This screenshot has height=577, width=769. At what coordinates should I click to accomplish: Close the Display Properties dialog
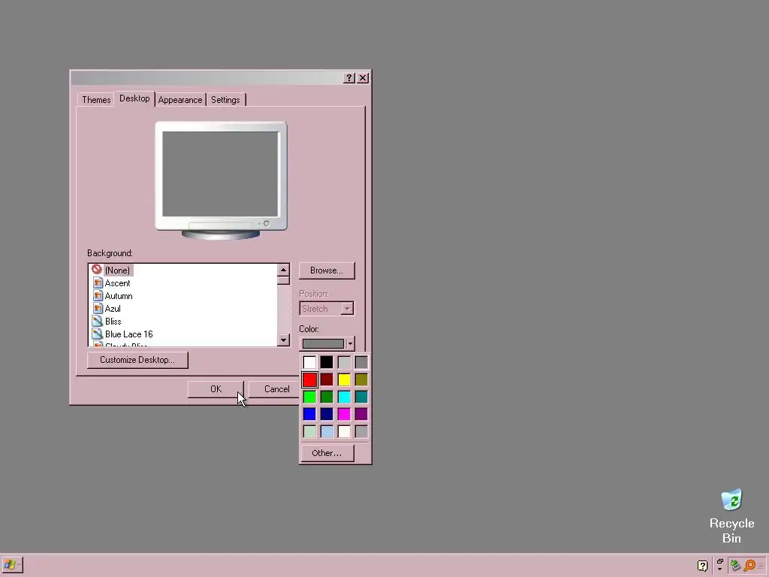363,78
